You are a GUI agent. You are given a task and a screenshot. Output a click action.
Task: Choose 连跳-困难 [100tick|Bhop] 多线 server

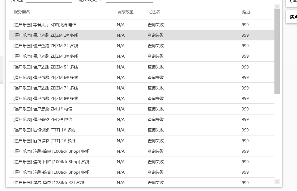(51, 162)
